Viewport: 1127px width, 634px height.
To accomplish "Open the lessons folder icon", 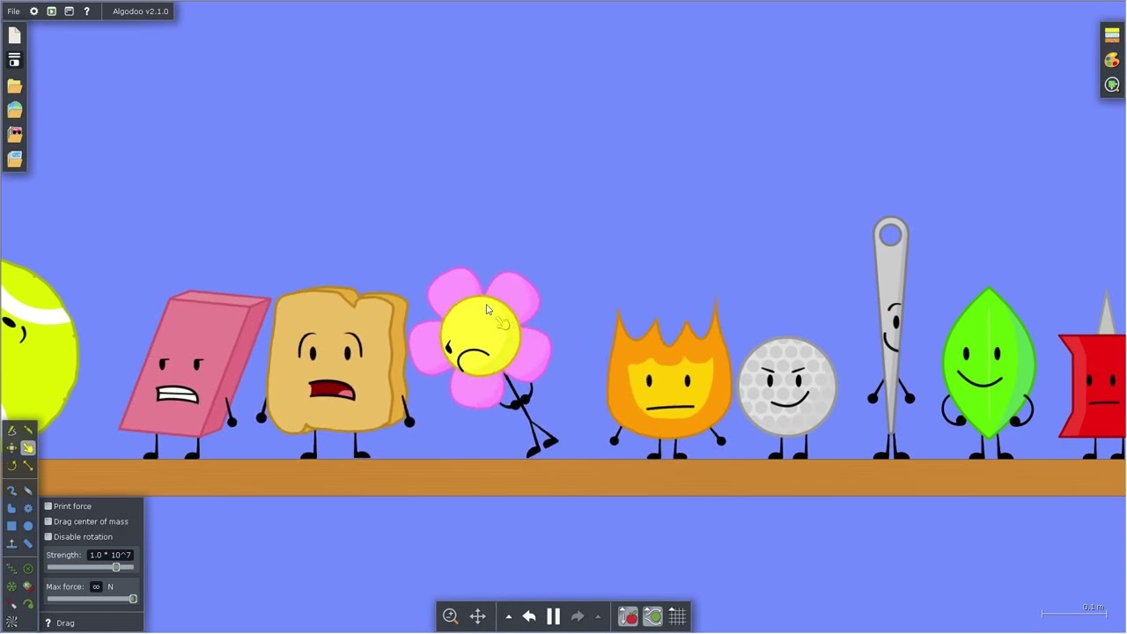I will pos(14,159).
